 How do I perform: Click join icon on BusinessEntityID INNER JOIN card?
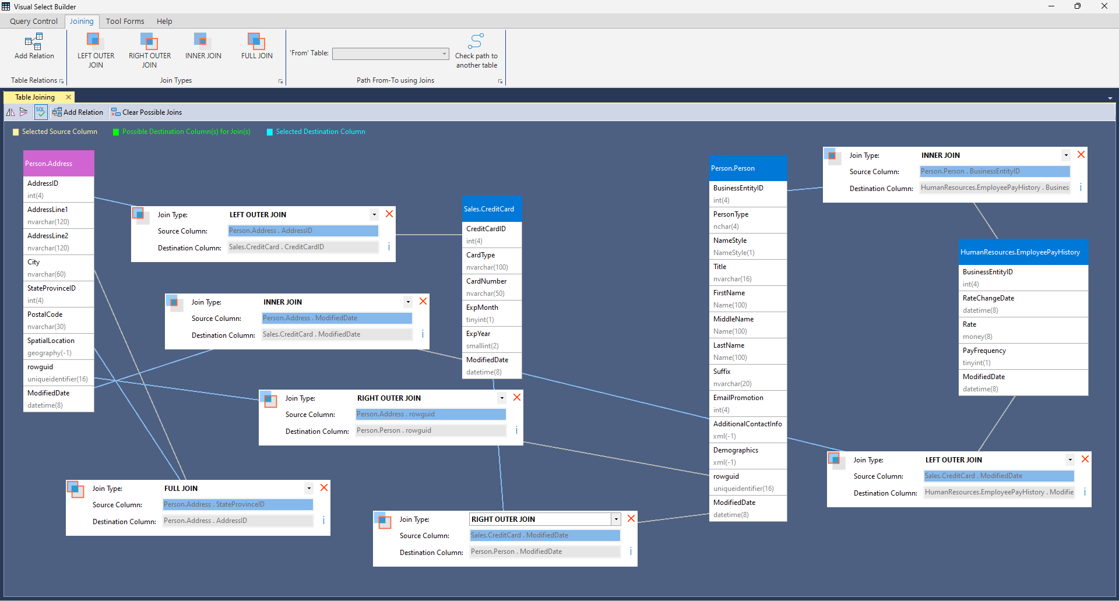pos(831,155)
